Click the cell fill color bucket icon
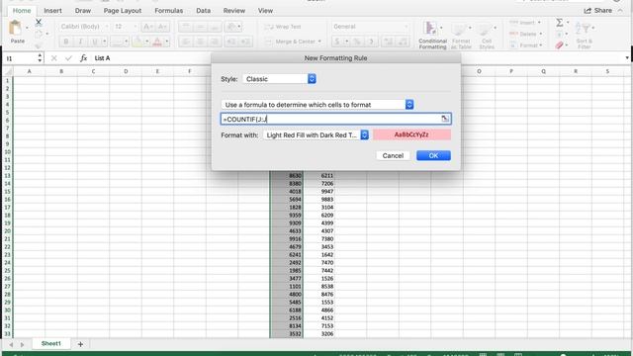The image size is (633, 356). click(x=137, y=42)
